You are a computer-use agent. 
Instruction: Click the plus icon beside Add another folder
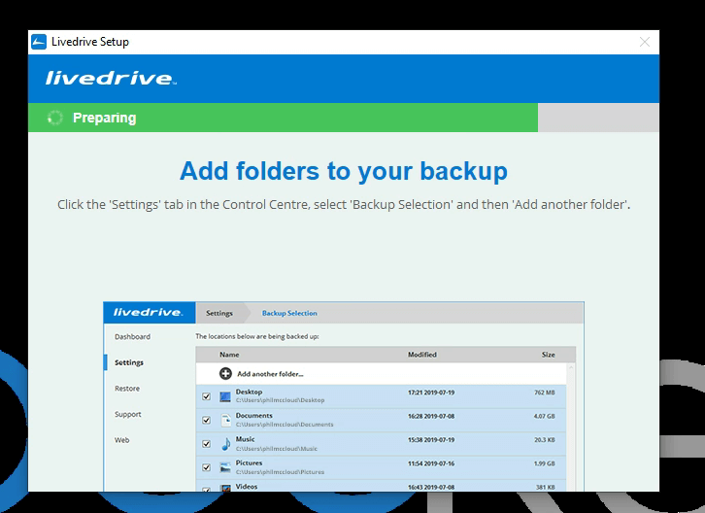coord(225,373)
